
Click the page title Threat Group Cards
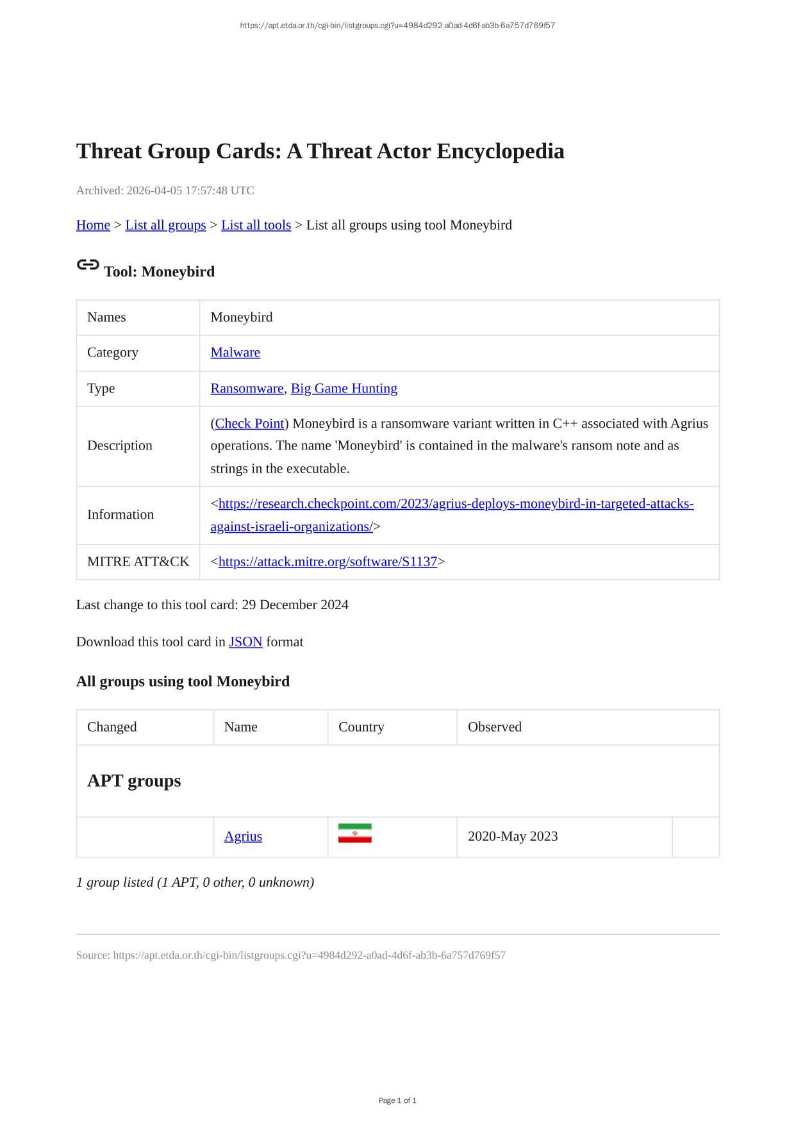coord(320,151)
